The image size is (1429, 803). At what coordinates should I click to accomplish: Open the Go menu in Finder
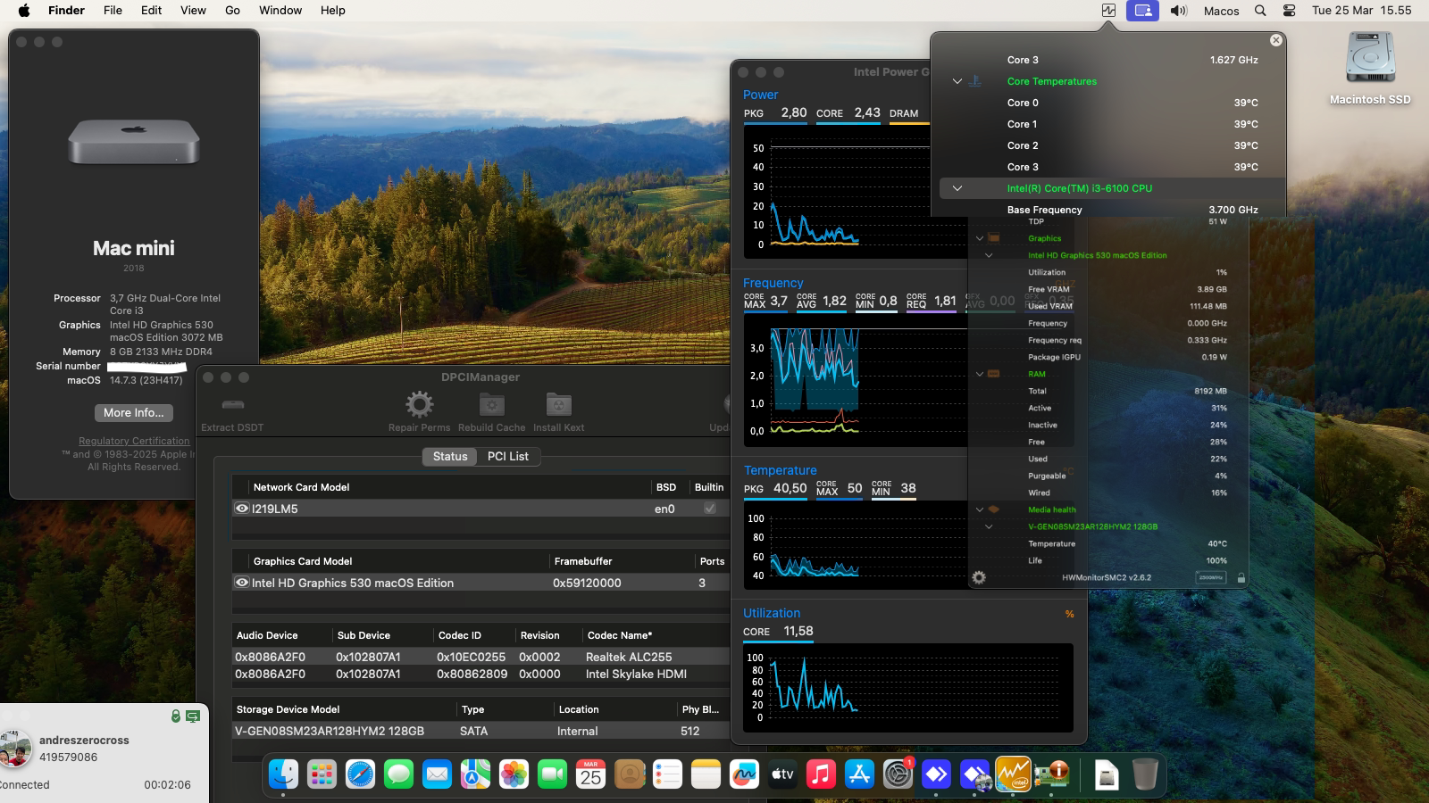(x=232, y=10)
